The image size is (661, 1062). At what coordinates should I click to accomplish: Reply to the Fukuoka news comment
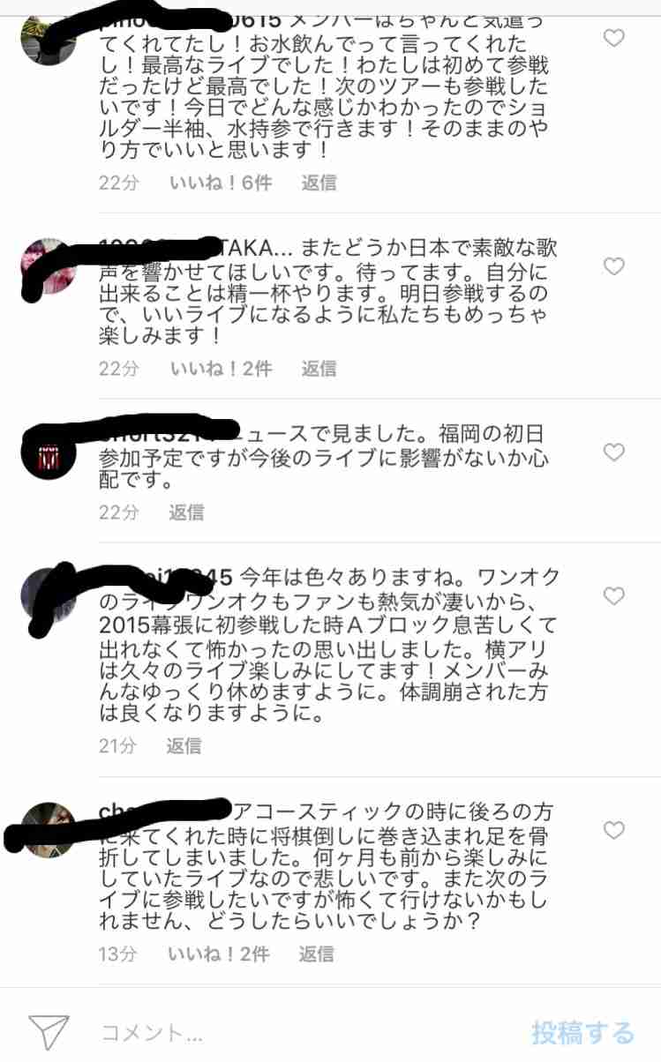coord(186,512)
